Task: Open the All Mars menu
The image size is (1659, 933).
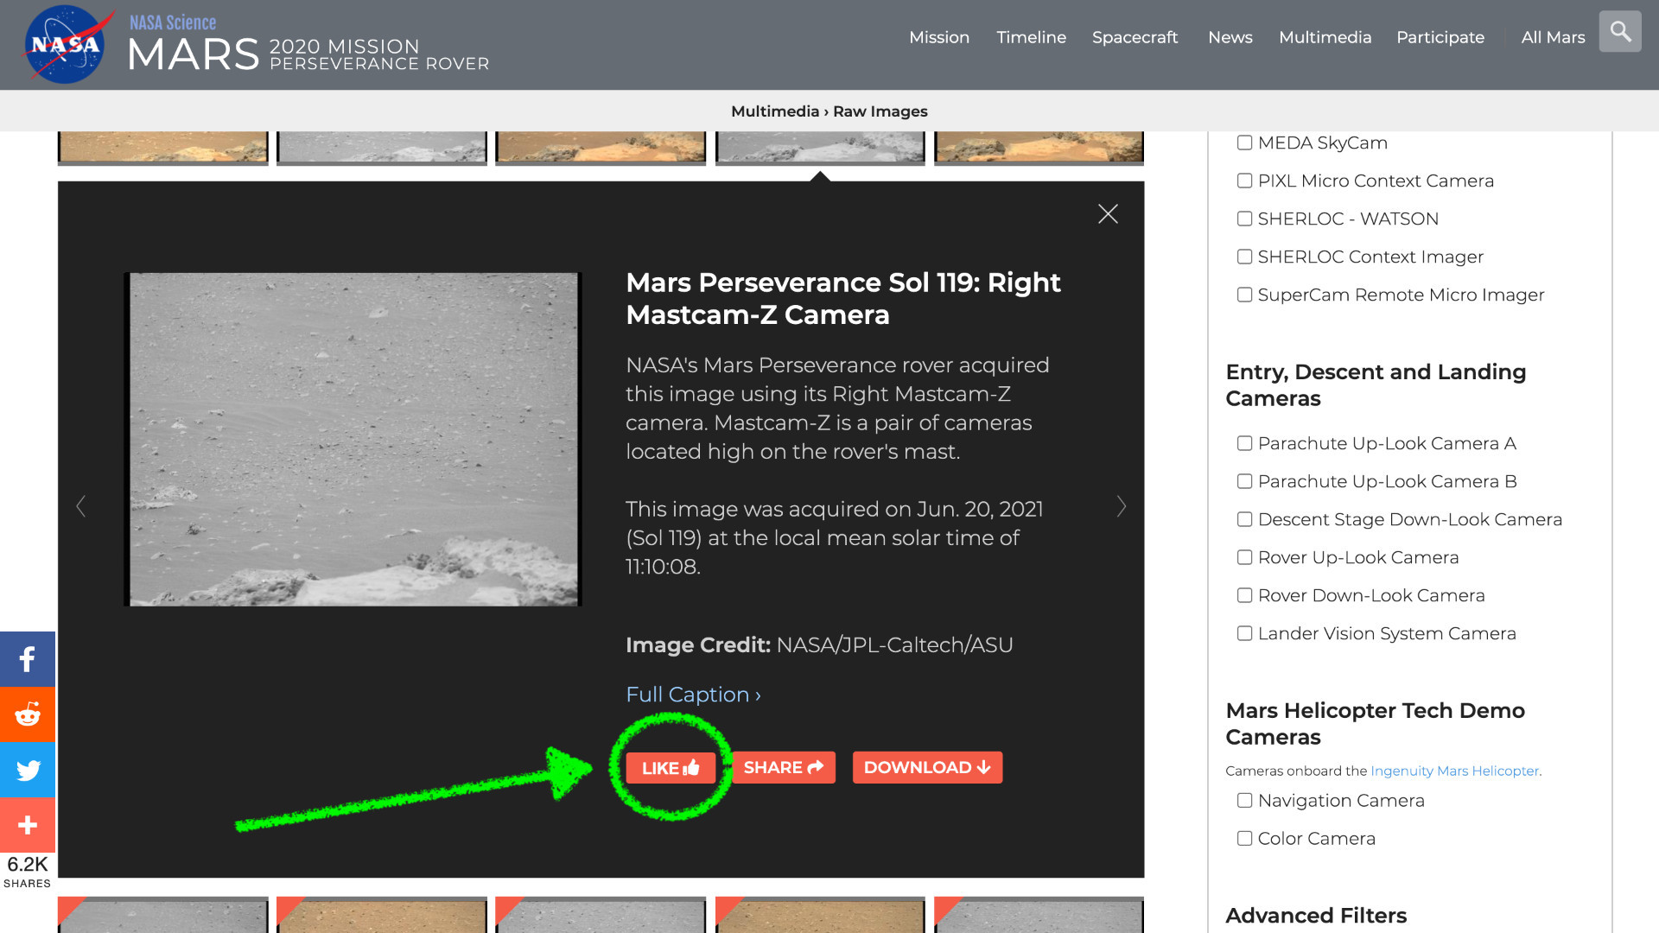Action: [1553, 37]
